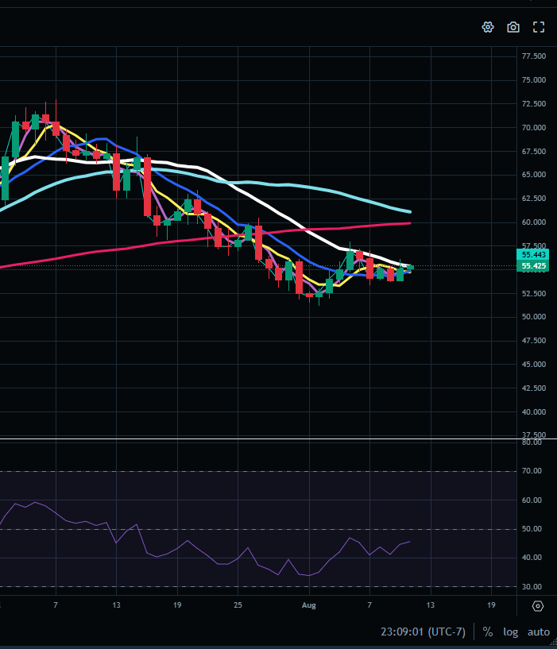Image resolution: width=557 pixels, height=649 pixels.
Task: Click the 67.500 price axis label
Action: 534,152
